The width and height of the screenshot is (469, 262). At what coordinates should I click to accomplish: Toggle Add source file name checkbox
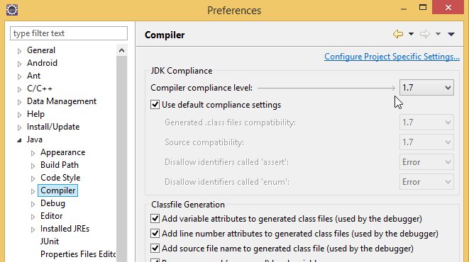[155, 249]
